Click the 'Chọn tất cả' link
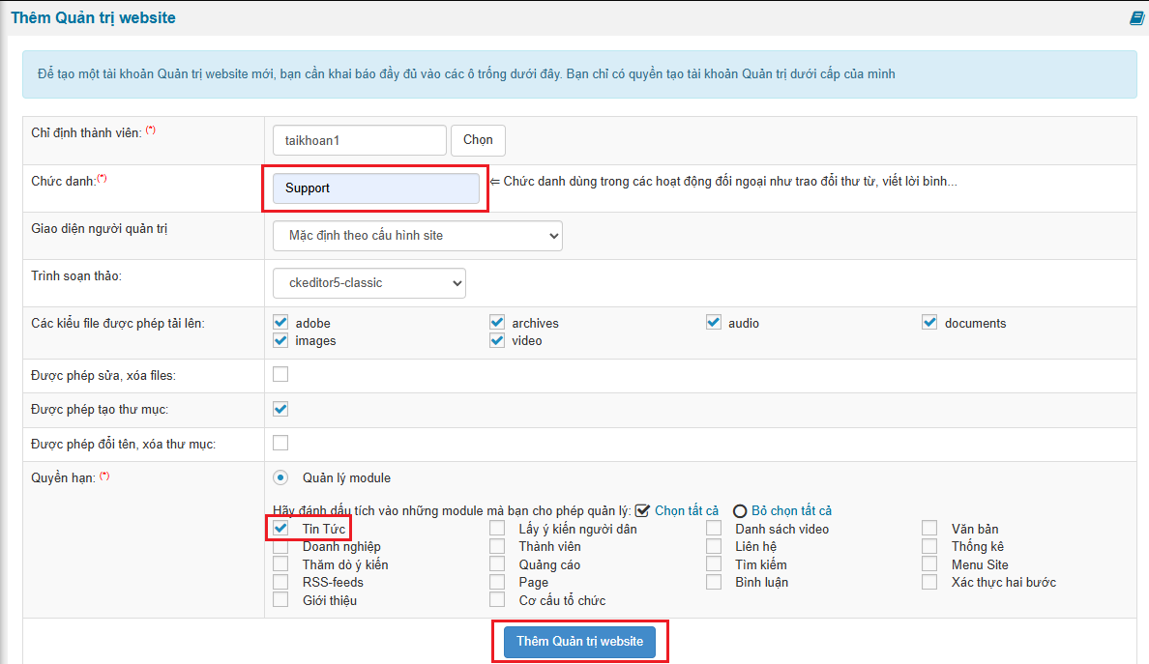Viewport: 1149px width, 664px height. click(x=687, y=511)
